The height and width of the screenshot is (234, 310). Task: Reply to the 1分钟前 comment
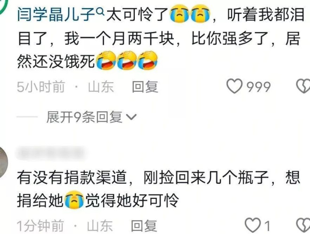[144, 226]
